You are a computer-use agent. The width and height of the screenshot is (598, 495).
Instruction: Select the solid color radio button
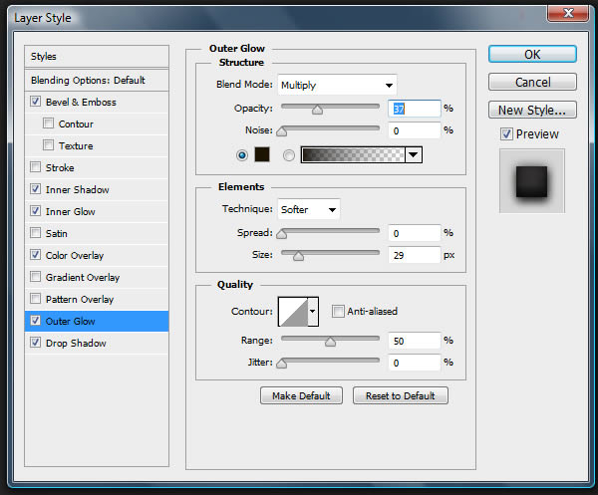coord(242,155)
